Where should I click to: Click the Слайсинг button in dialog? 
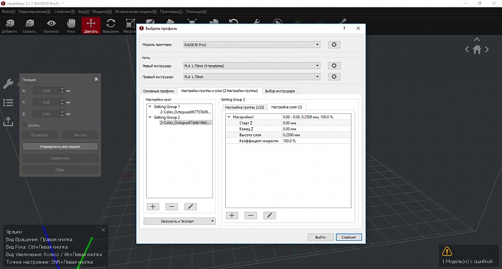pos(349,237)
